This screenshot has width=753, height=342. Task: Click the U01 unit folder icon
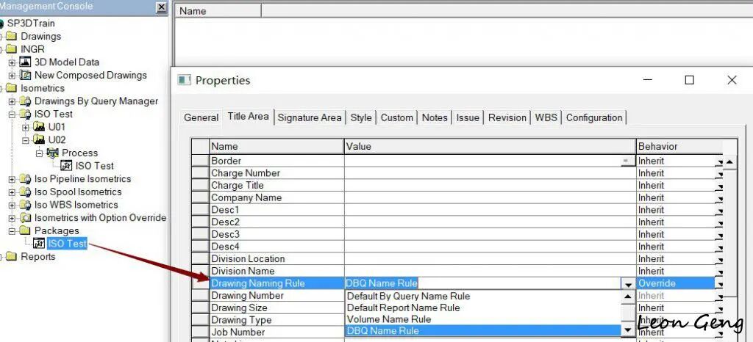pyautogui.click(x=39, y=127)
